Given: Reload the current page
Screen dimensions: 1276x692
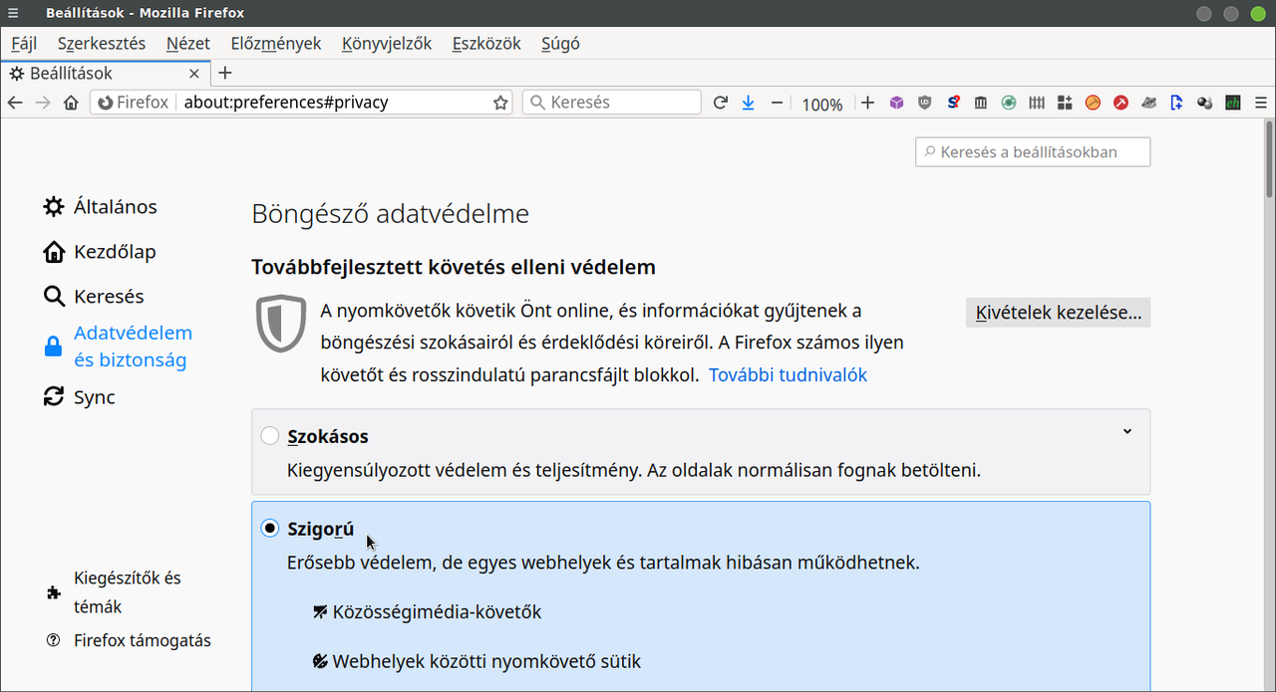Looking at the screenshot, I should click(720, 102).
